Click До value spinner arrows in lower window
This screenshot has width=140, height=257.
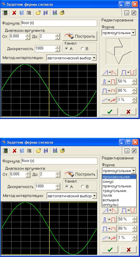[58, 174]
